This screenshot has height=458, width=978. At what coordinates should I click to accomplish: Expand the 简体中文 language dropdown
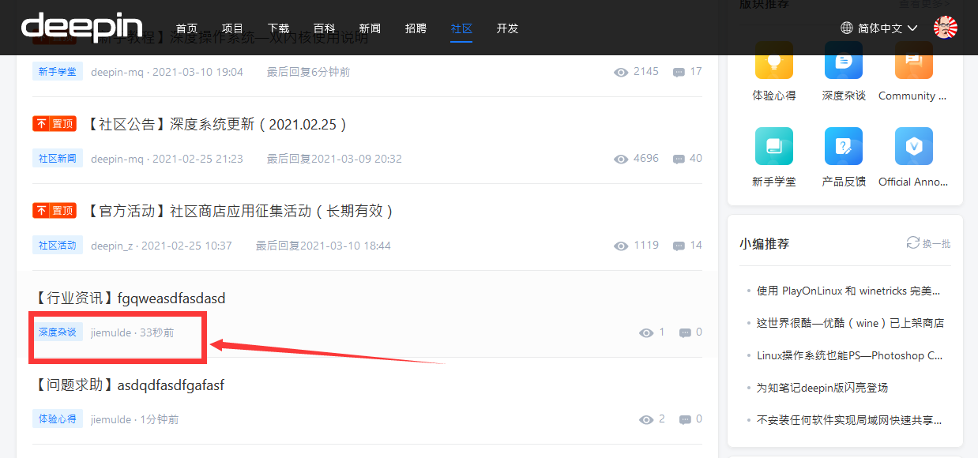[879, 28]
